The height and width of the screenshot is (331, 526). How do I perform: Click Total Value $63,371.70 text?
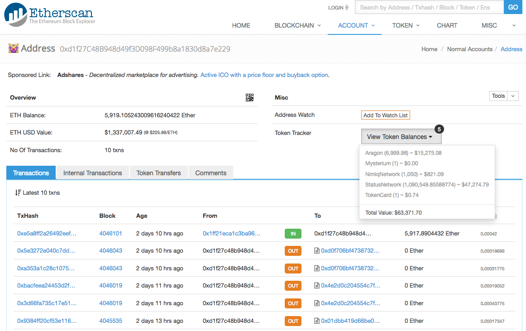tap(393, 212)
